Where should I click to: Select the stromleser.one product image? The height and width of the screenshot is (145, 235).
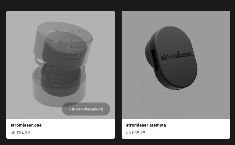tap(61, 65)
